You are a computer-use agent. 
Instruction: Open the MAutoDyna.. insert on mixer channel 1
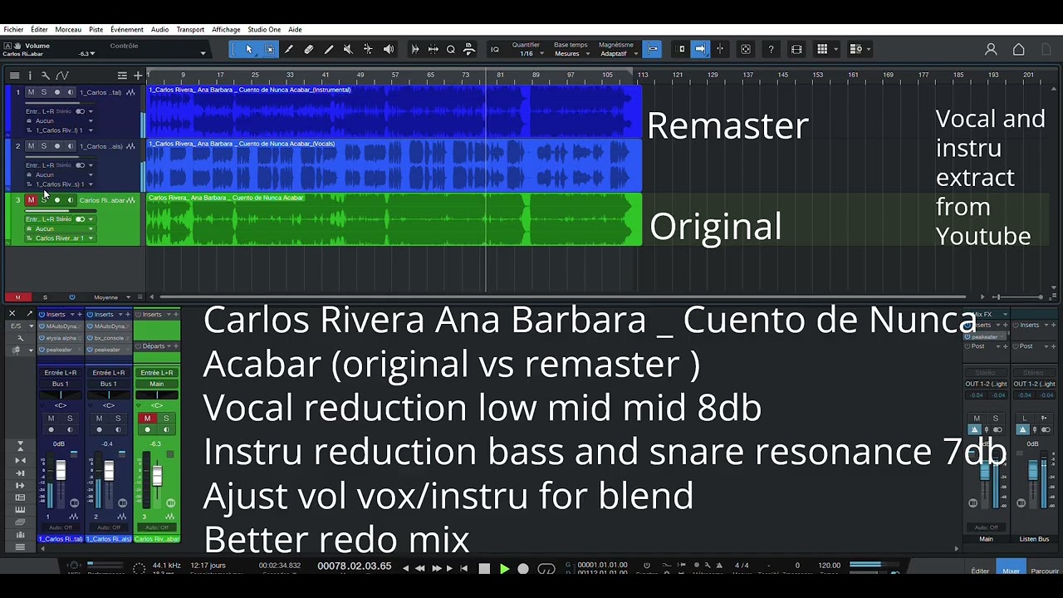[61, 326]
